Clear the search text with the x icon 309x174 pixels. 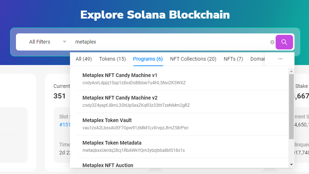(272, 42)
